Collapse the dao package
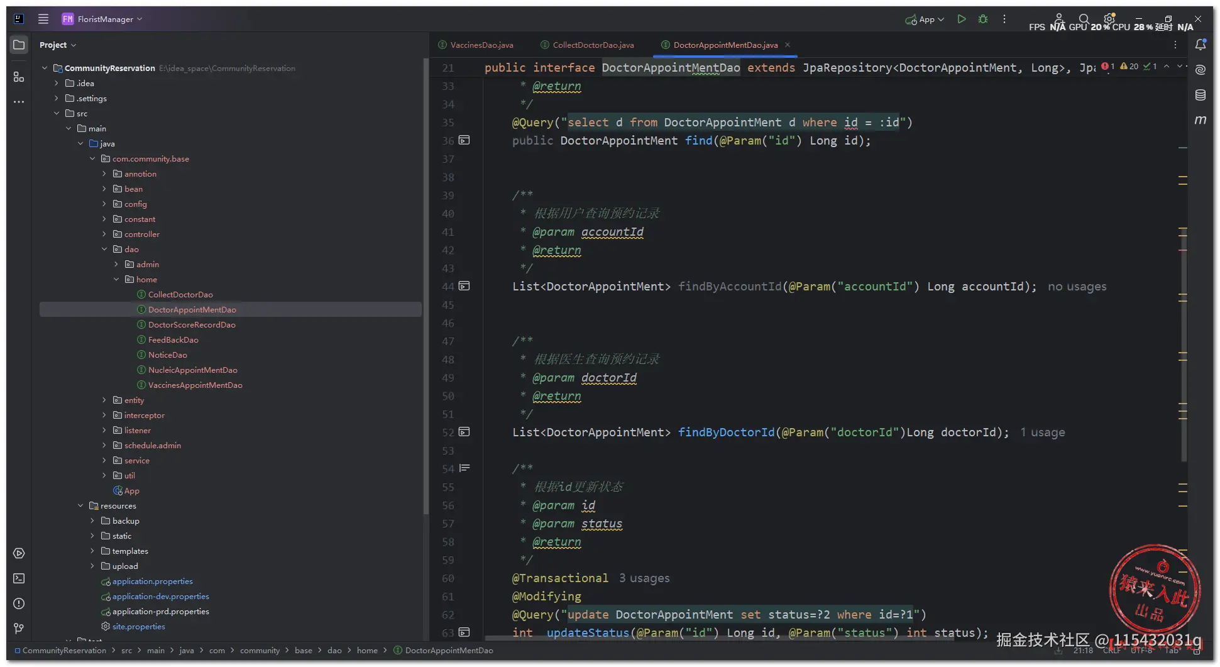The image size is (1220, 667). point(104,249)
